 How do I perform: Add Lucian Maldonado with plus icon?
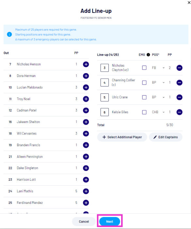tap(86, 87)
